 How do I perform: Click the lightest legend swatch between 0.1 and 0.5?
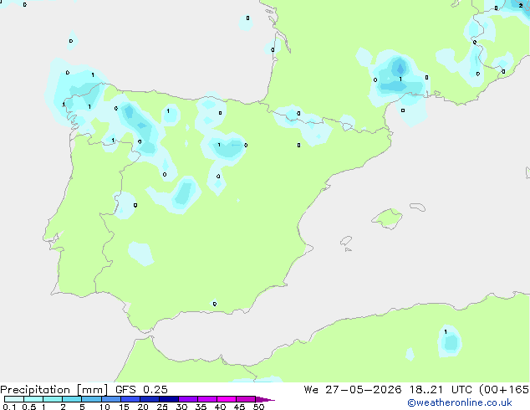14,399
